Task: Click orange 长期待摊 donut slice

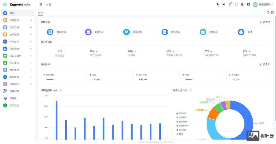Action: [213, 113]
